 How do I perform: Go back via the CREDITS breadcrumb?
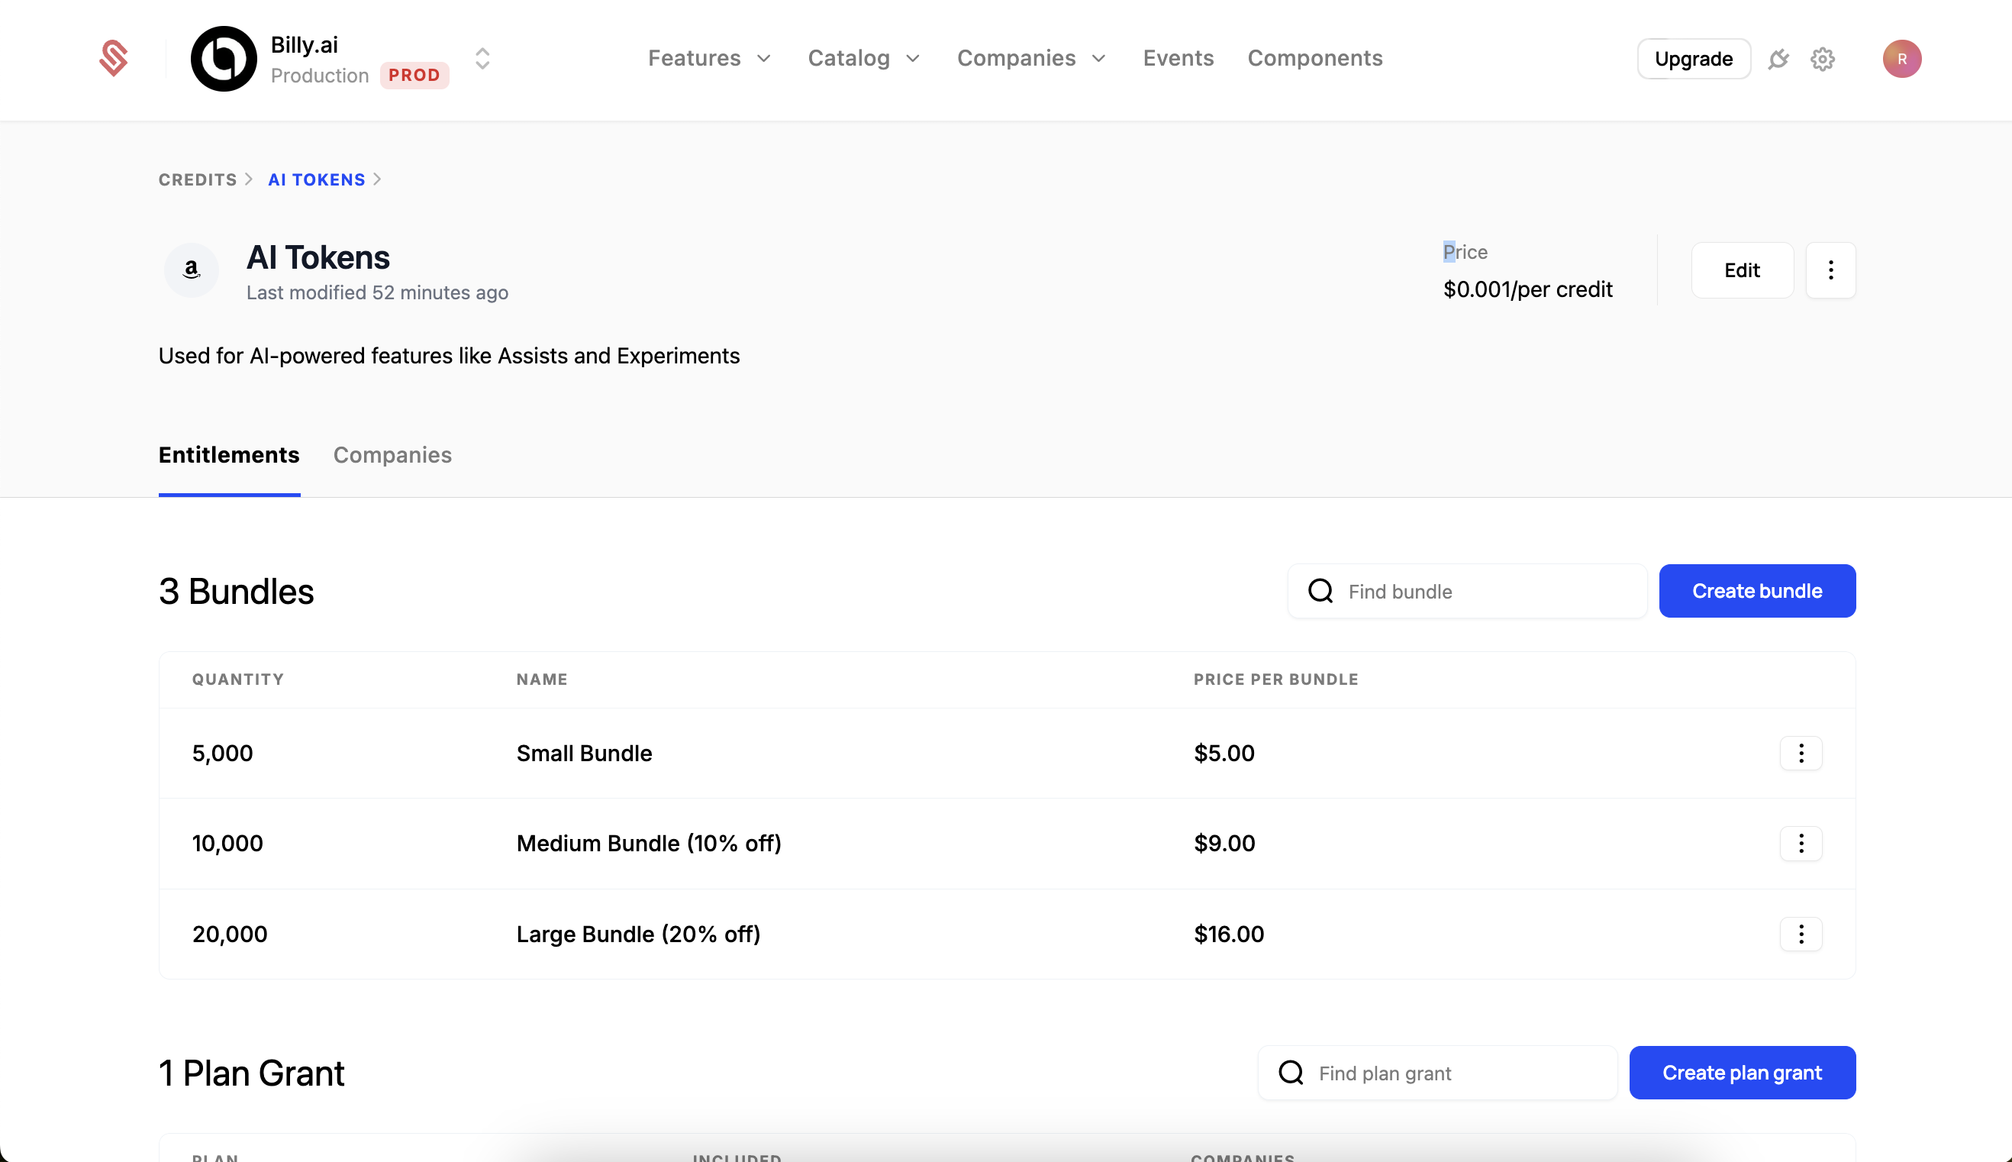click(x=197, y=179)
